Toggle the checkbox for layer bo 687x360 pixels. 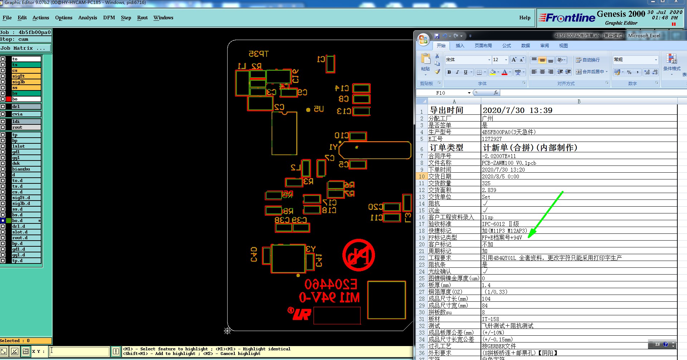point(3,99)
